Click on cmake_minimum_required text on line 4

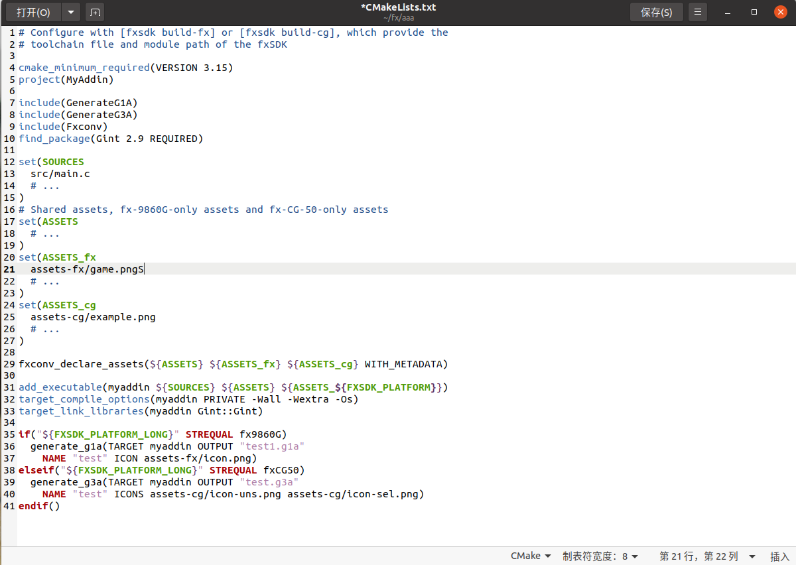84,68
